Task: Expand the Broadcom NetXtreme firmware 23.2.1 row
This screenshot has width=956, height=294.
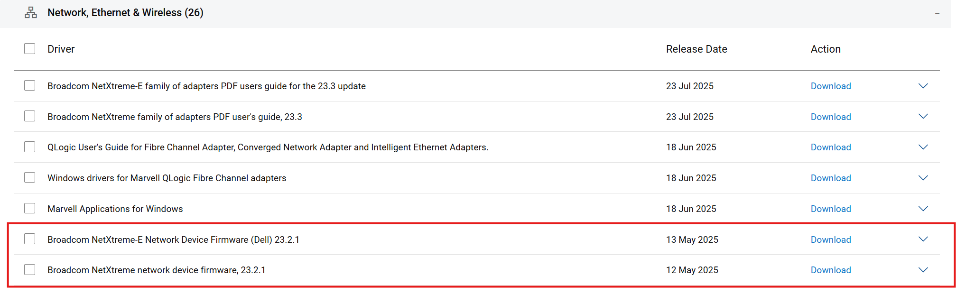Action: [923, 270]
